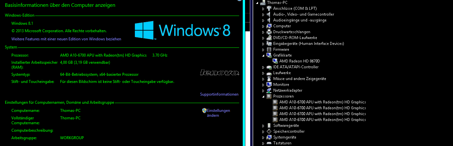Click the Eingabegeräte (Human Interface Devices) icon

point(269,44)
